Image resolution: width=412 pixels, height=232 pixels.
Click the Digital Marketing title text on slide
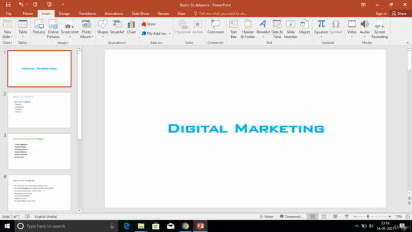[x=246, y=129]
